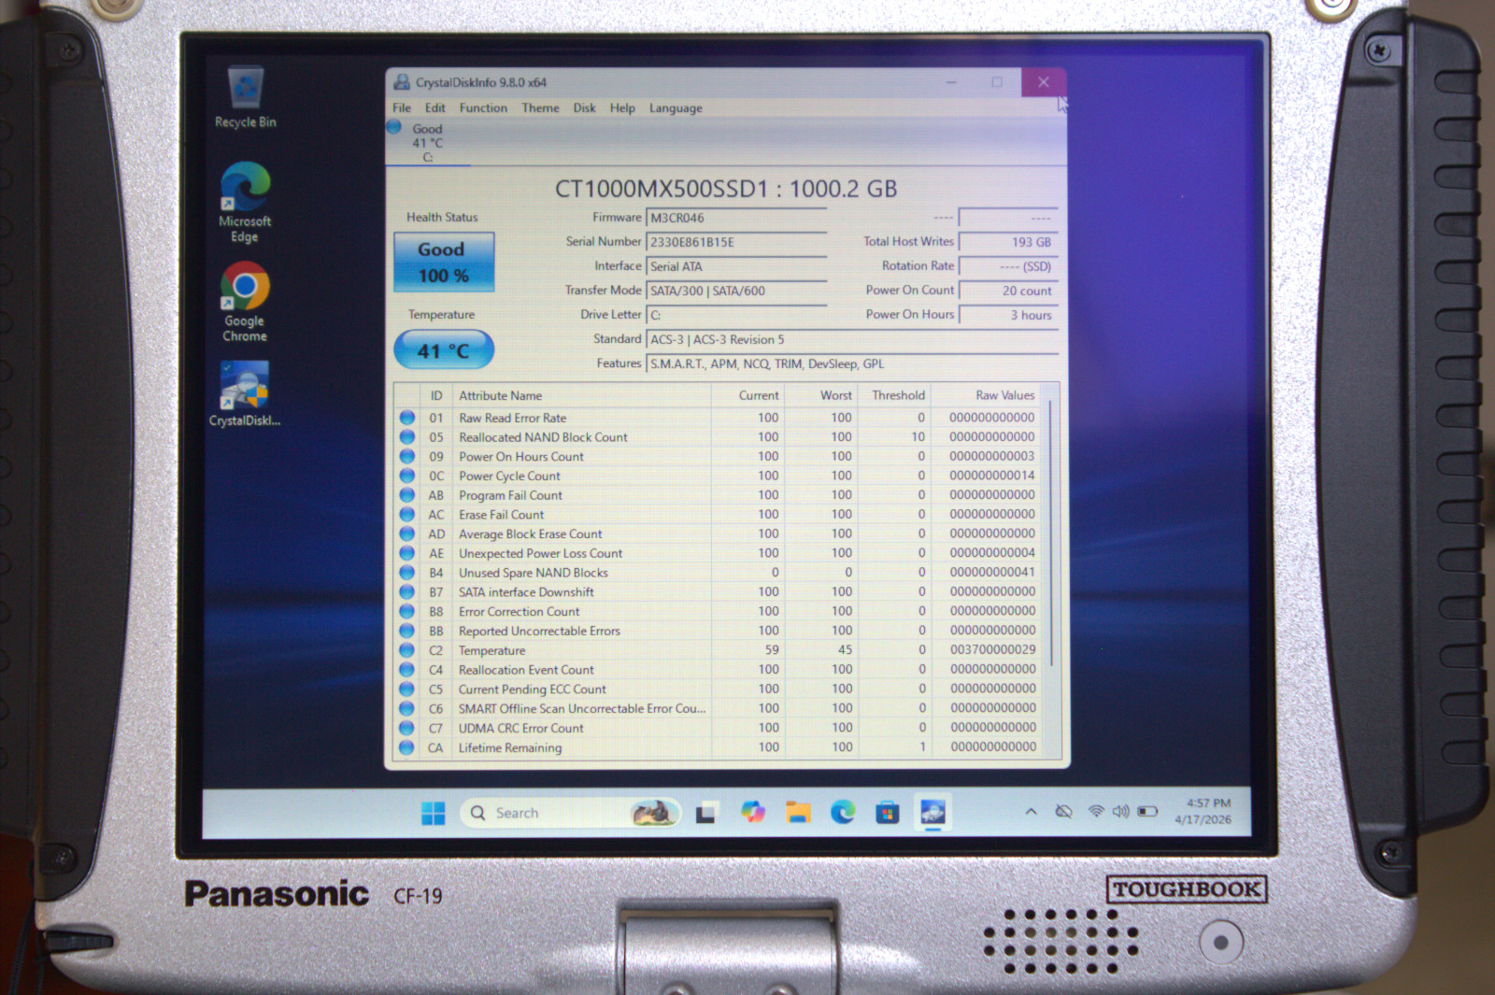Image resolution: width=1495 pixels, height=995 pixels.
Task: Open Microsoft Store from the taskbar
Action: click(x=888, y=813)
